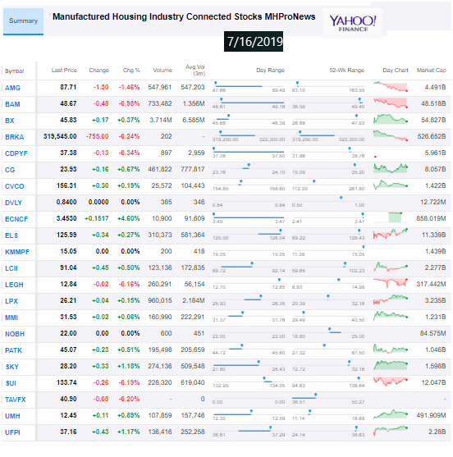Sort by Last Price column header
This screenshot has width=453, height=457.
[64, 71]
